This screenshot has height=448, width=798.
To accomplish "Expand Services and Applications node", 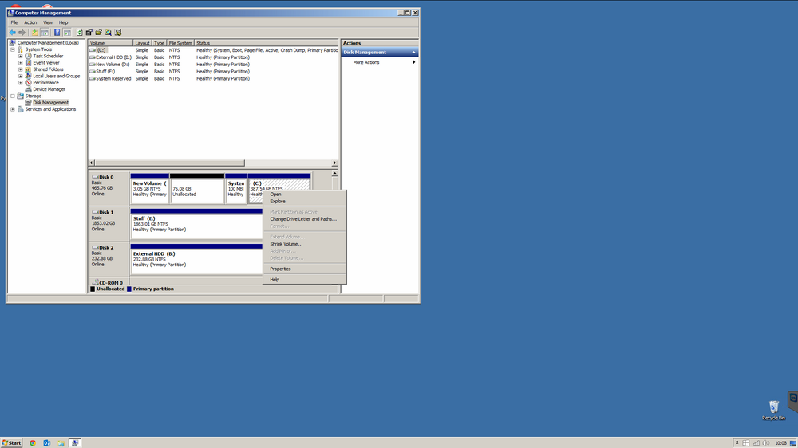I will 13,109.
